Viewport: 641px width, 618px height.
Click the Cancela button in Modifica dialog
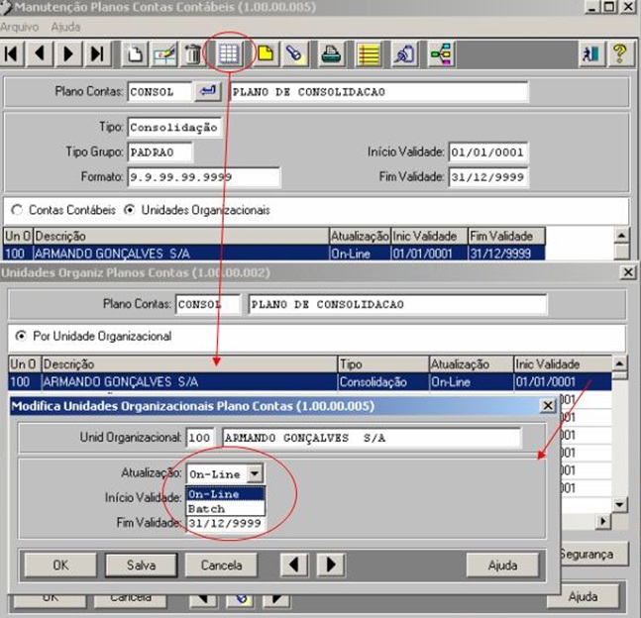pyautogui.click(x=221, y=566)
